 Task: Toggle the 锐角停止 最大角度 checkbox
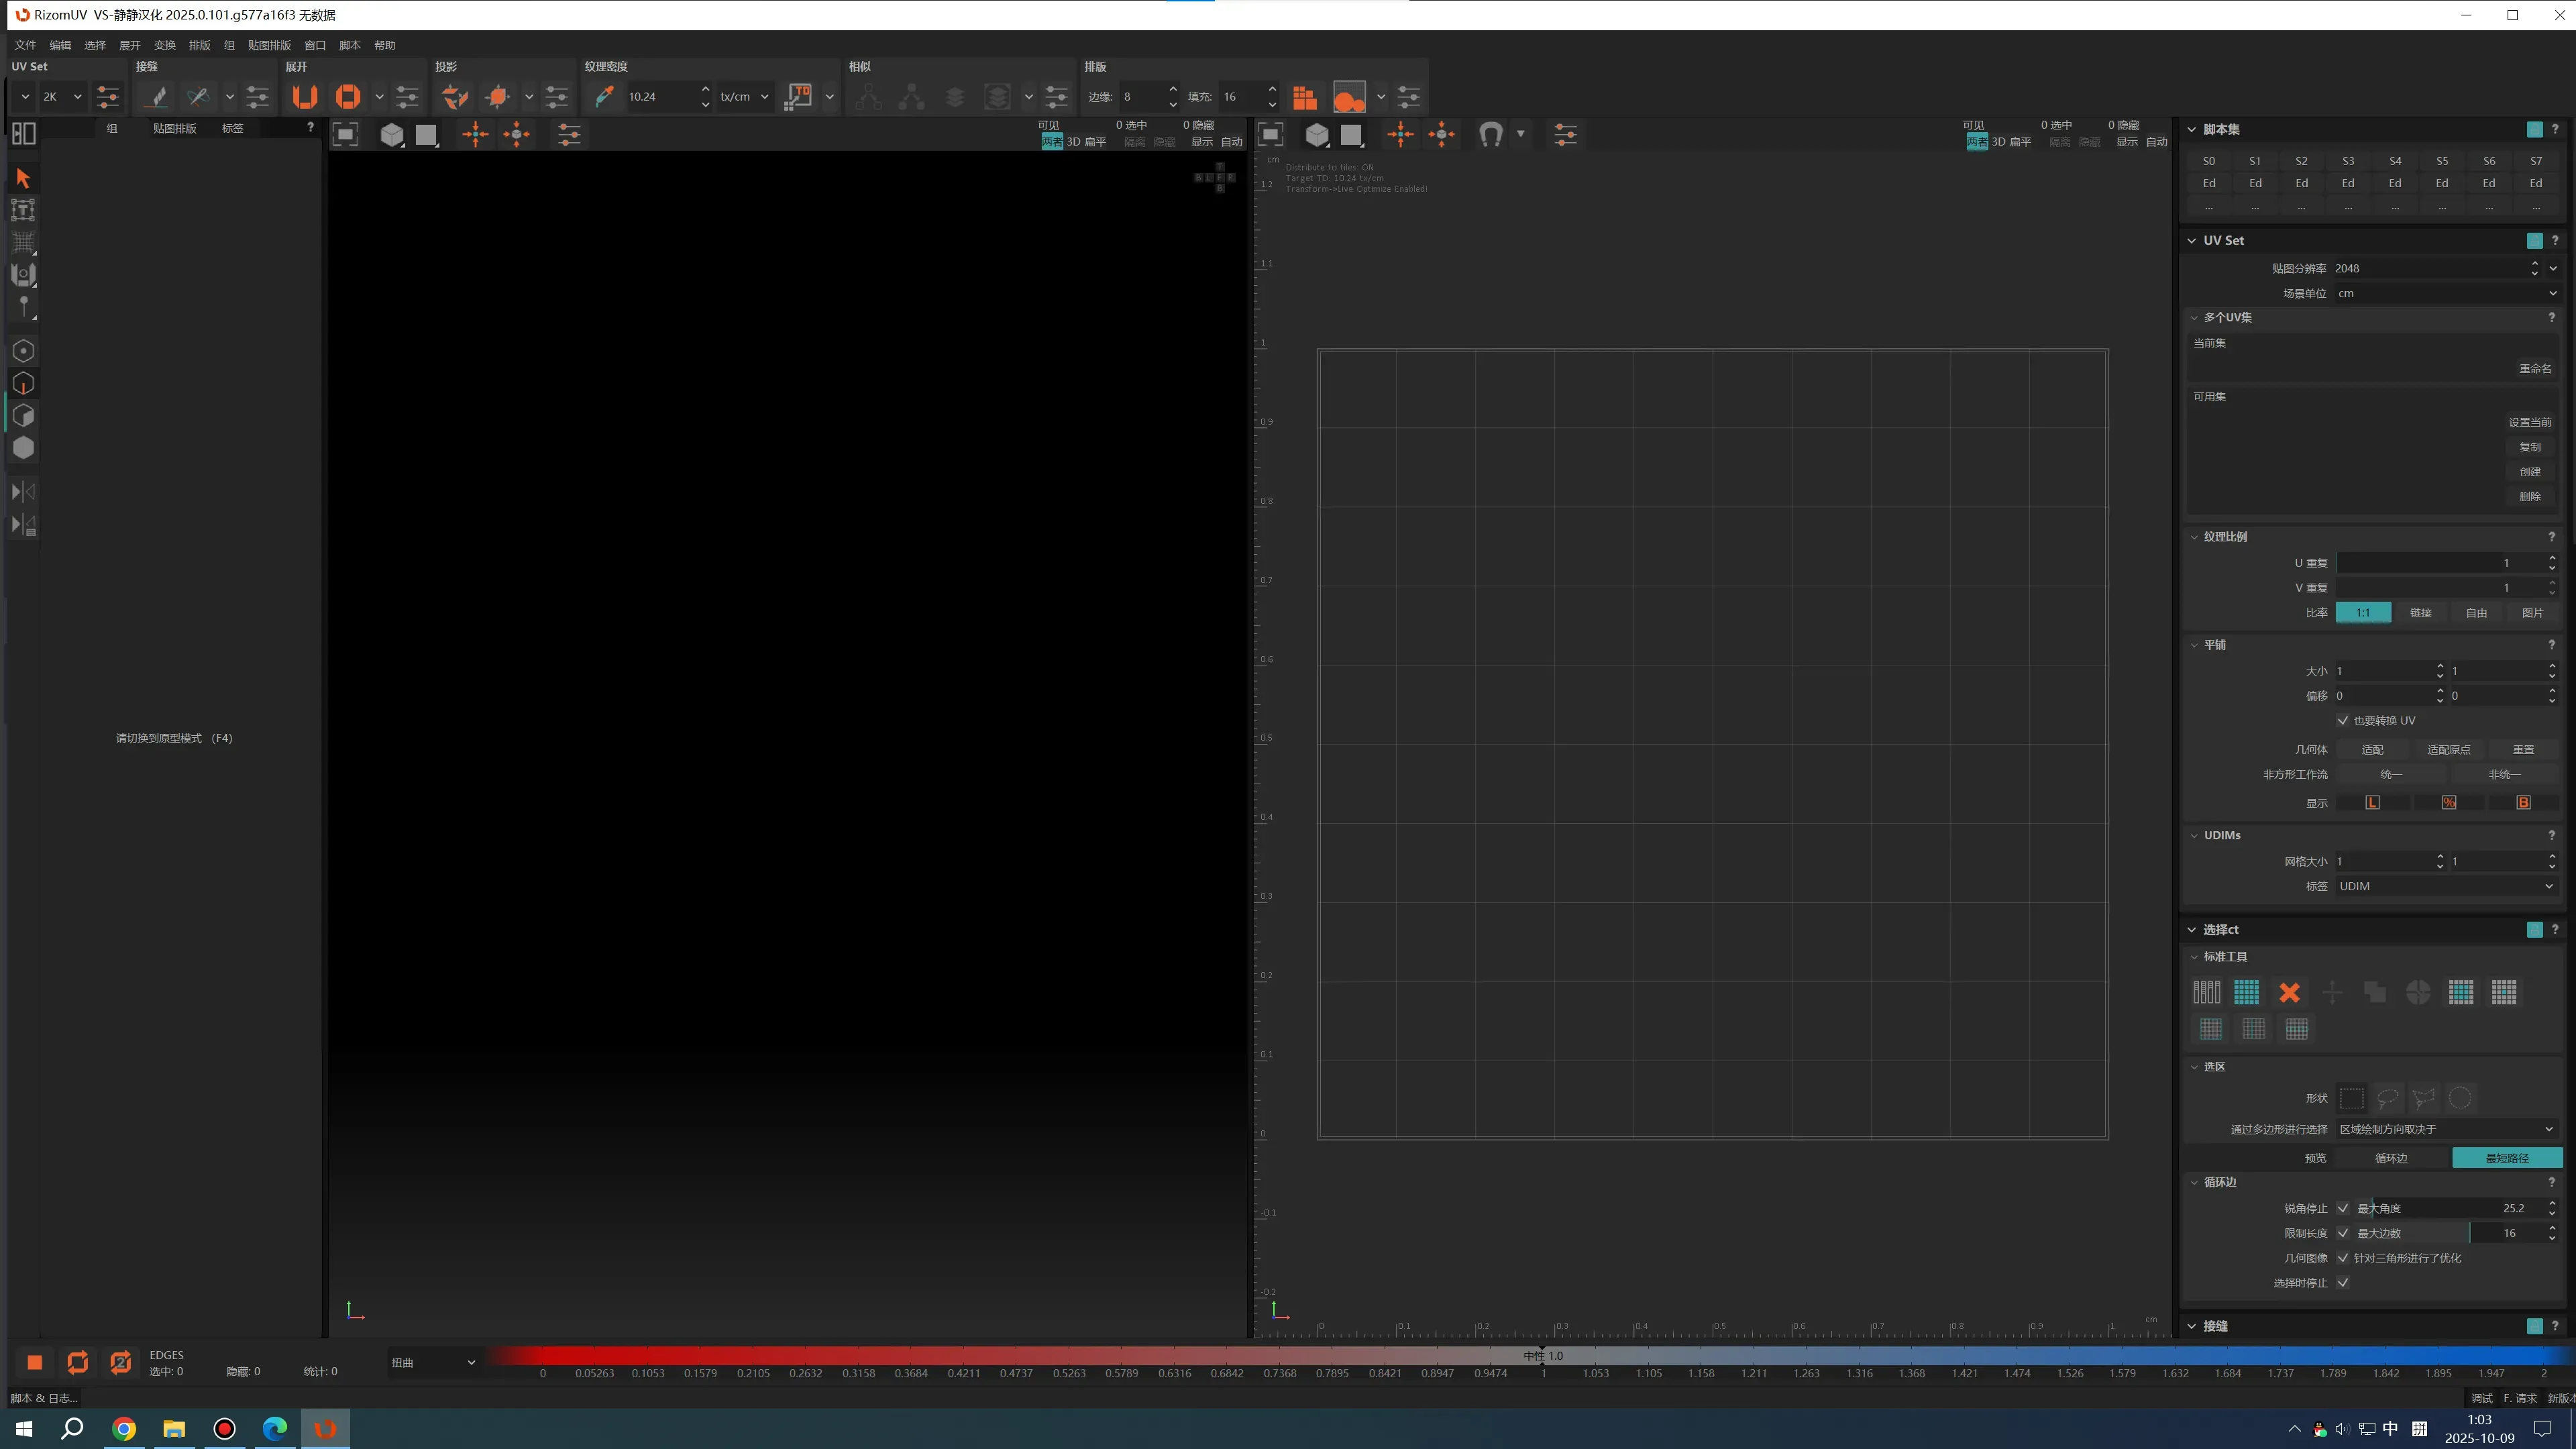(2342, 1208)
